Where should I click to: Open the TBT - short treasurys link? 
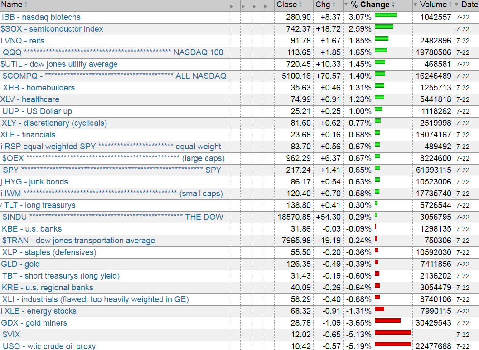pyautogui.click(x=61, y=276)
